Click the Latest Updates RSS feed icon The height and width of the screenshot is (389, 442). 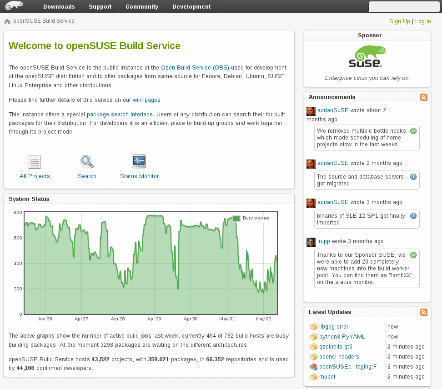pyautogui.click(x=423, y=312)
